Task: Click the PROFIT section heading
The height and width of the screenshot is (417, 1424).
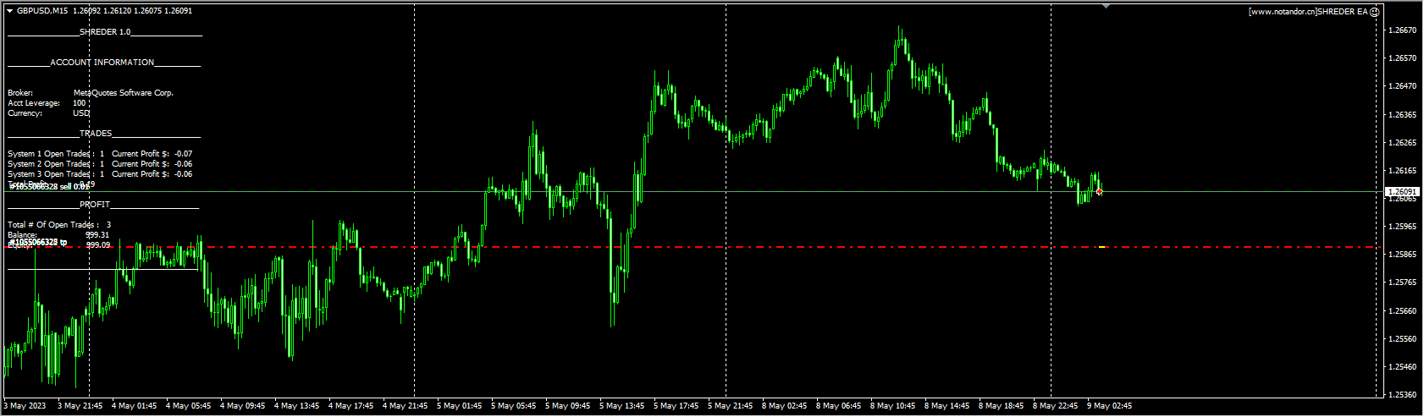Action: tap(95, 205)
